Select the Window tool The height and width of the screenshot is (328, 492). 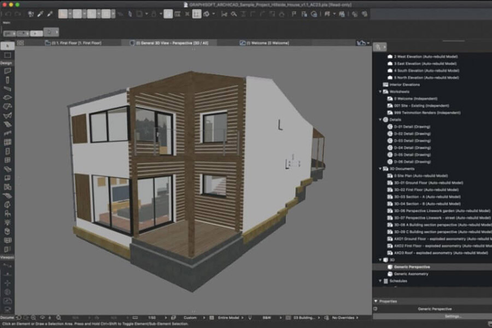pyautogui.click(x=8, y=160)
